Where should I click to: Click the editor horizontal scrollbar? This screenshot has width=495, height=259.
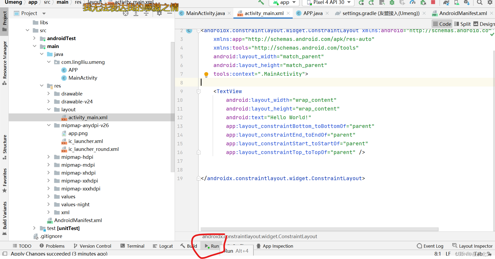tap(319, 229)
